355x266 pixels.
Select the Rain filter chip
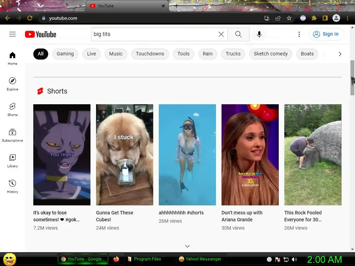coord(208,54)
